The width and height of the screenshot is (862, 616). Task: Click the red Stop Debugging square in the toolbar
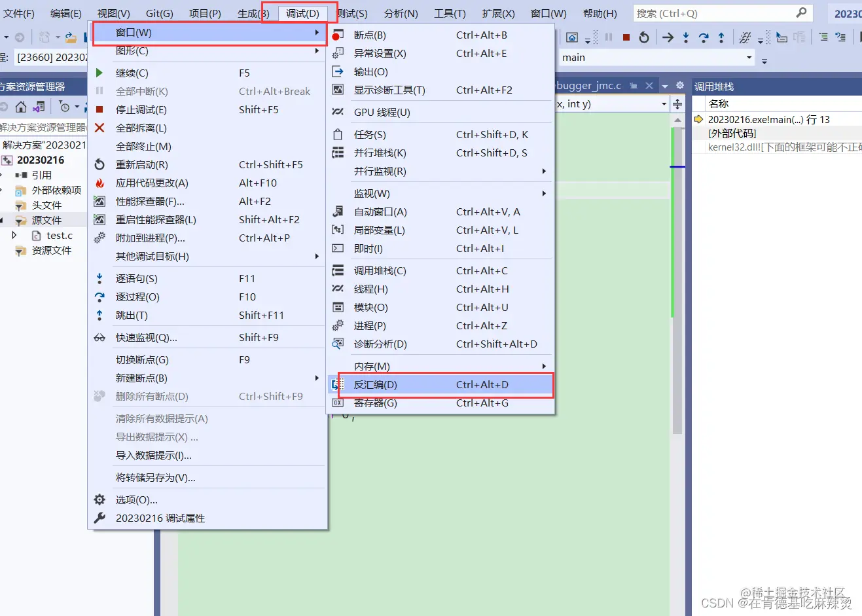point(626,37)
